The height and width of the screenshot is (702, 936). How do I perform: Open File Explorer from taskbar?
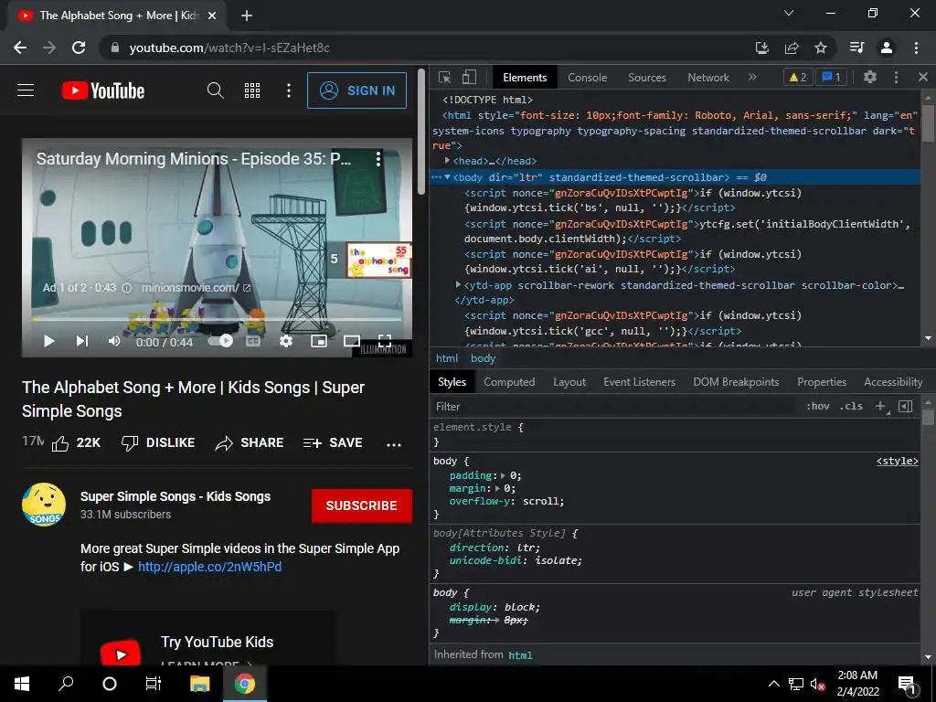point(199,684)
